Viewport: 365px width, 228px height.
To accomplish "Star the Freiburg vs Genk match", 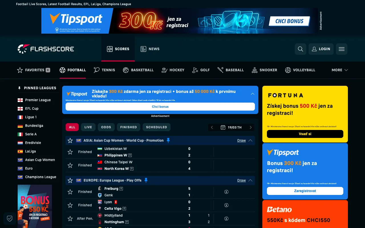I will coord(70,192).
